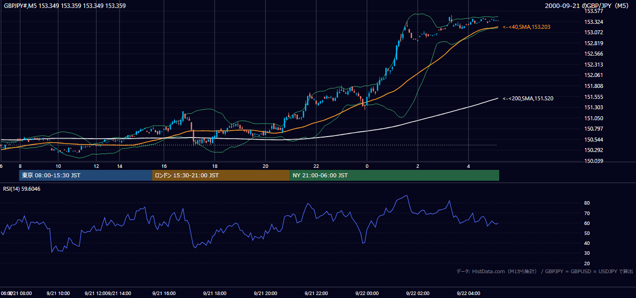Image resolution: width=636 pixels, height=298 pixels.
Task: Click the 150.039 price axis value
Action: pyautogui.click(x=594, y=161)
